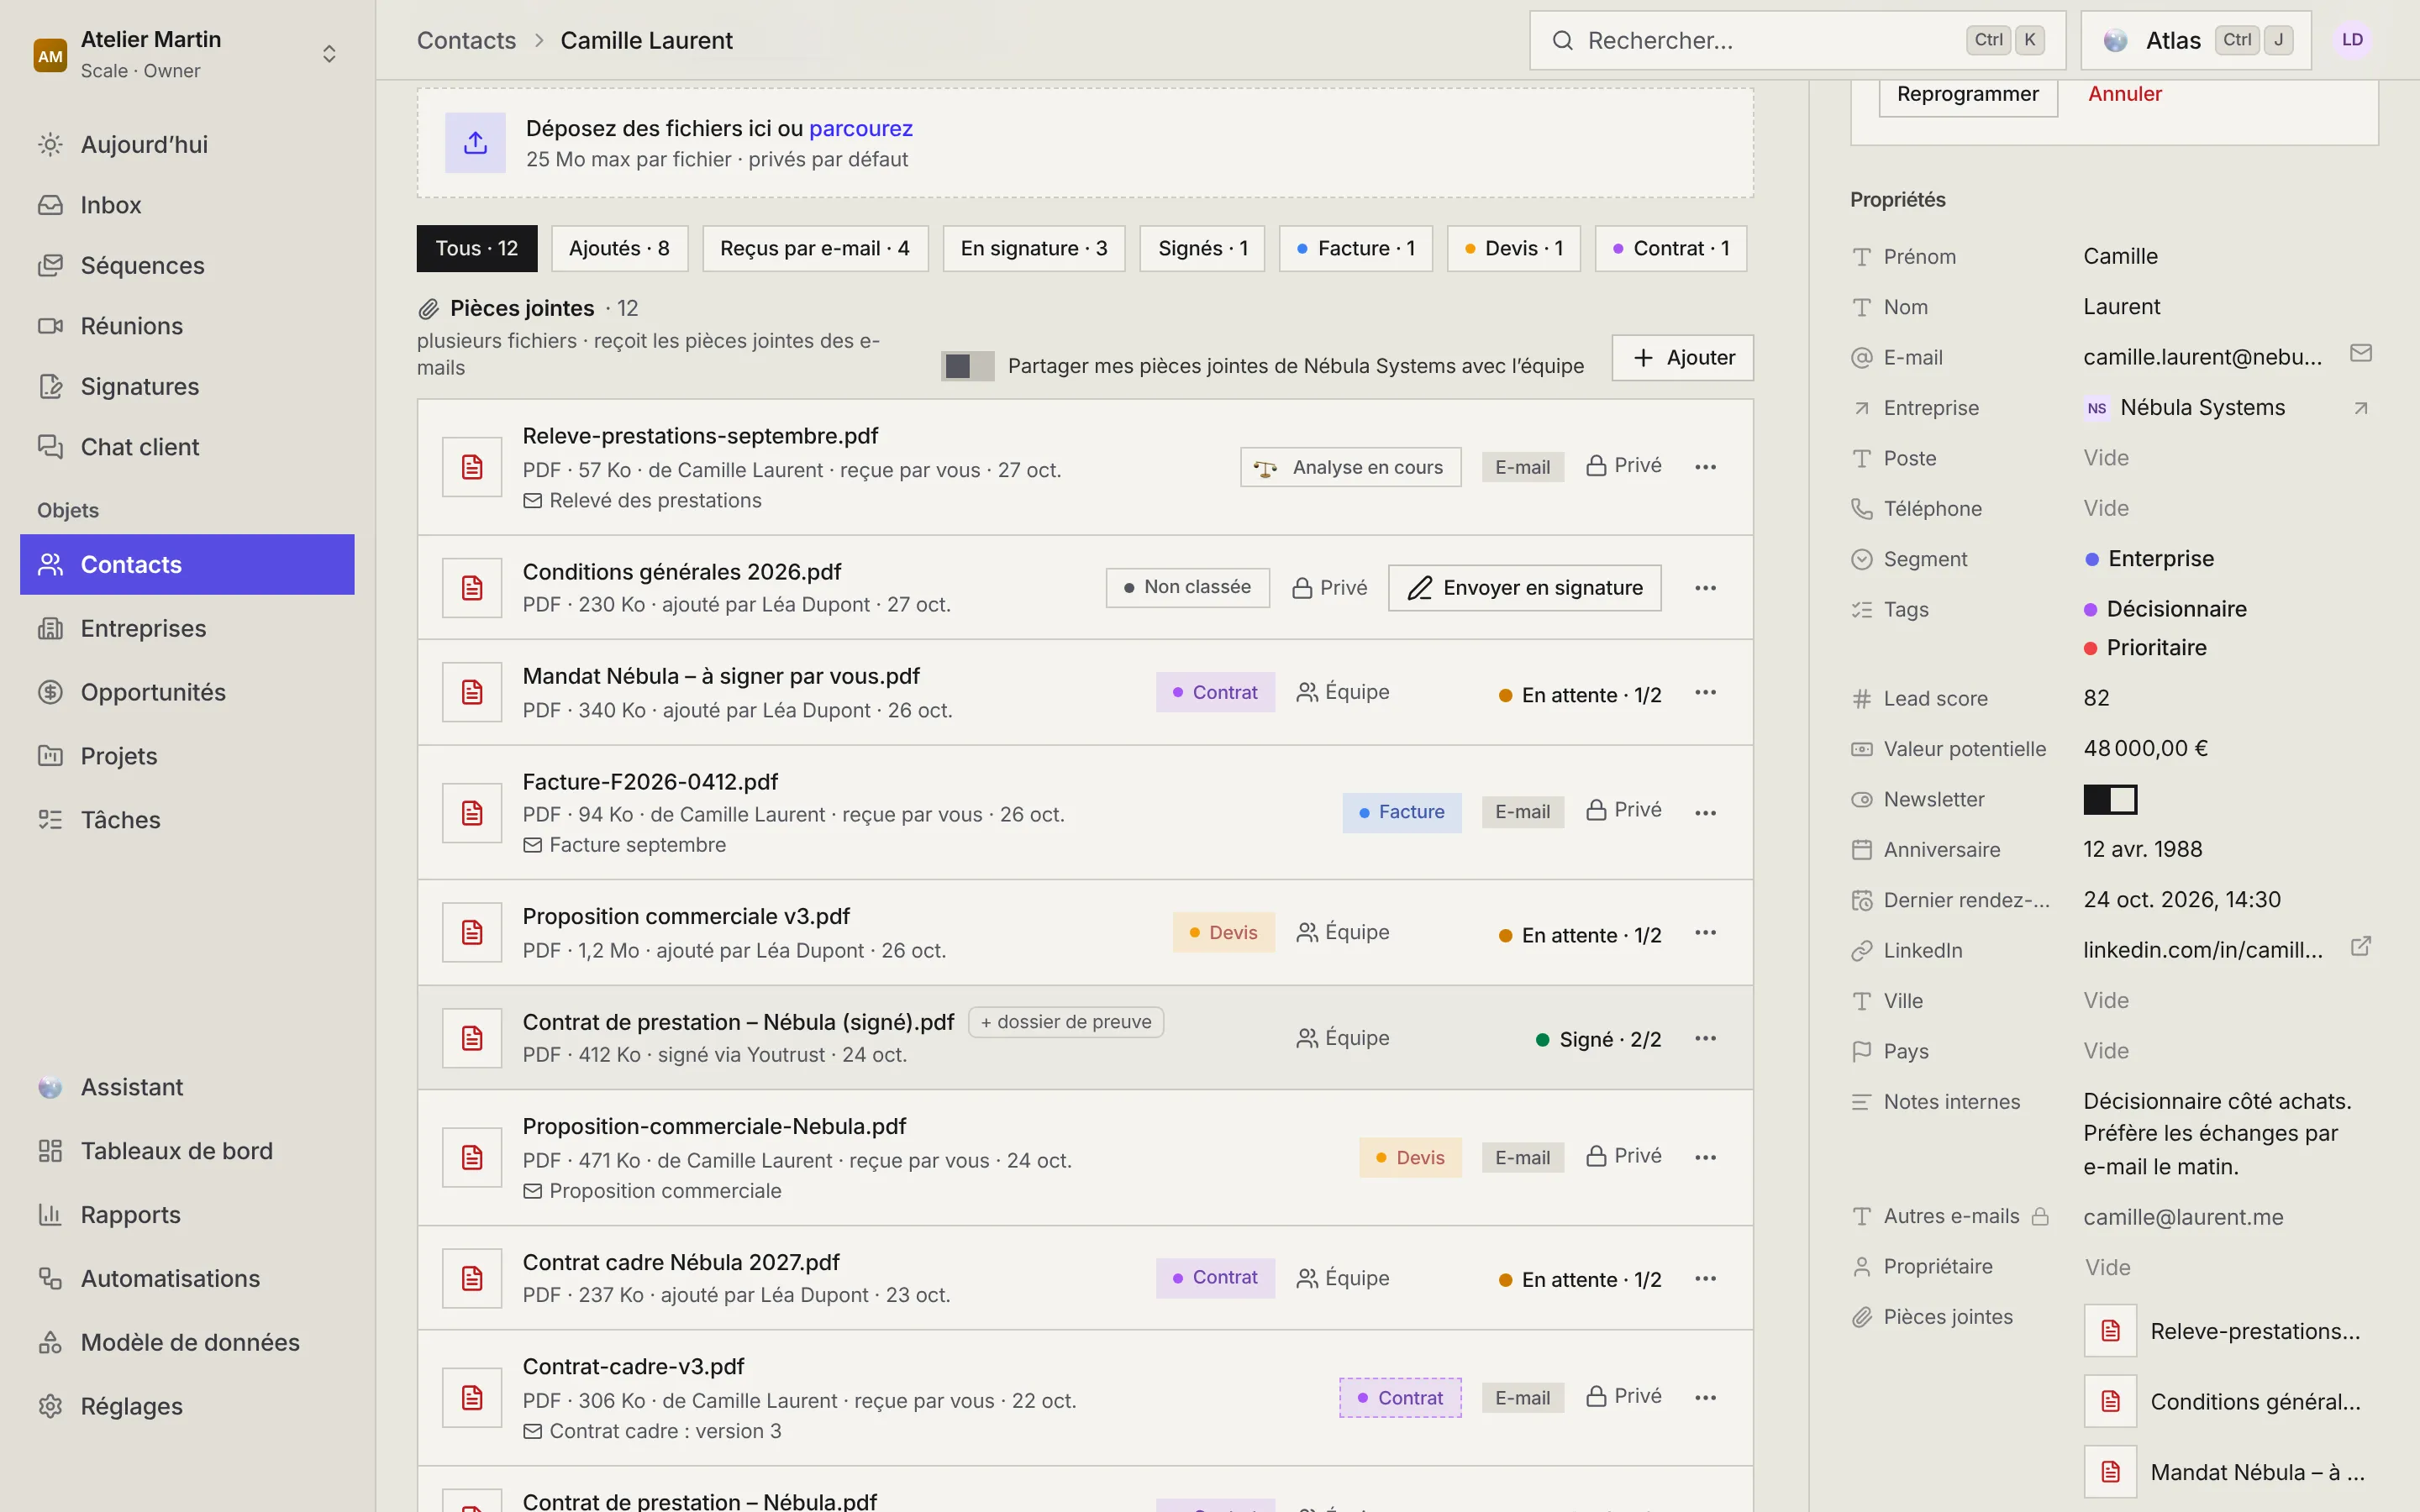The width and height of the screenshot is (2420, 1512).
Task: Open more options for Releve-prestations-septembre.pdf
Action: pos(1705,467)
